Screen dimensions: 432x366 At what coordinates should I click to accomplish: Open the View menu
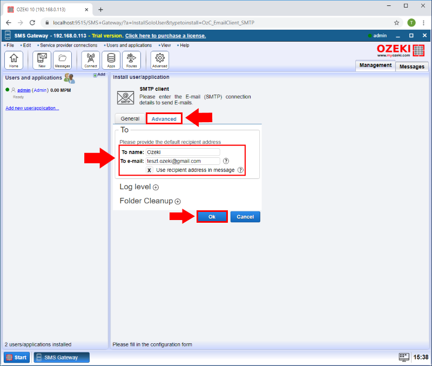tap(166, 45)
